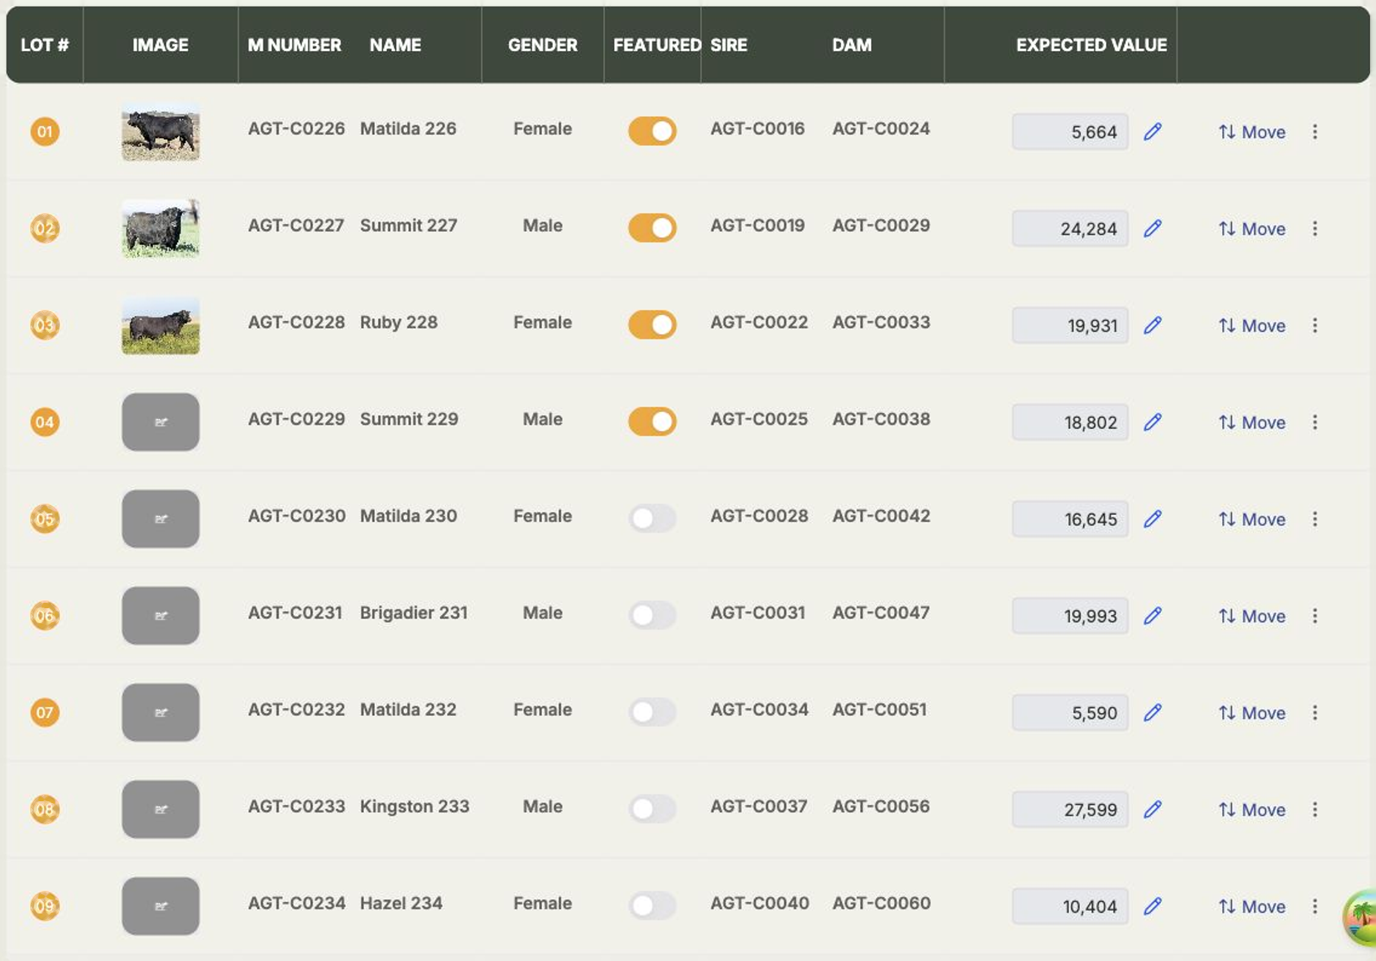The width and height of the screenshot is (1376, 961).
Task: Click the M NUMBER column header
Action: 294,45
